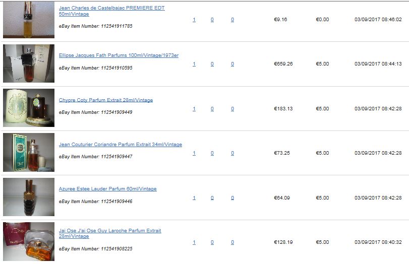Open Chypre Coty Parfum Extrait listing

click(x=105, y=100)
